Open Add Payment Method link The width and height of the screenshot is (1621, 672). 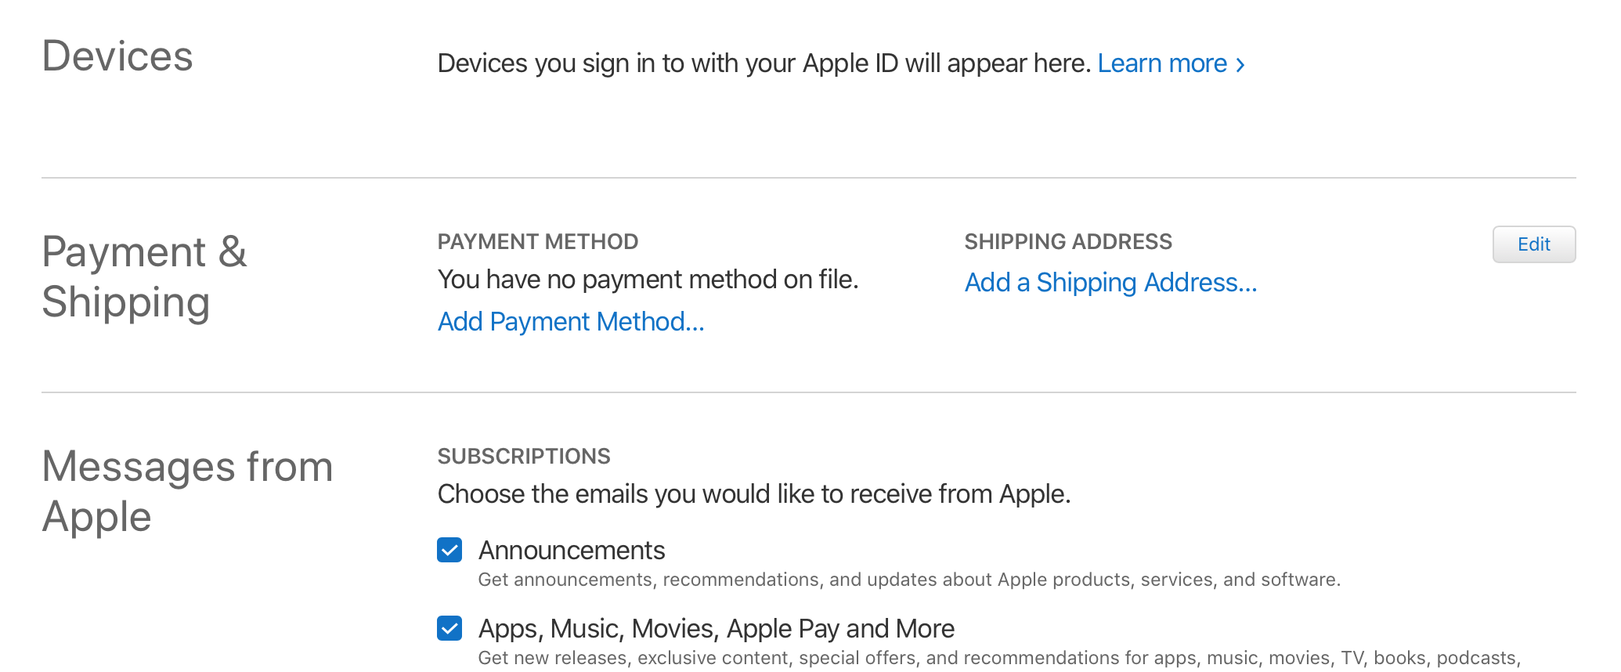pos(571,322)
